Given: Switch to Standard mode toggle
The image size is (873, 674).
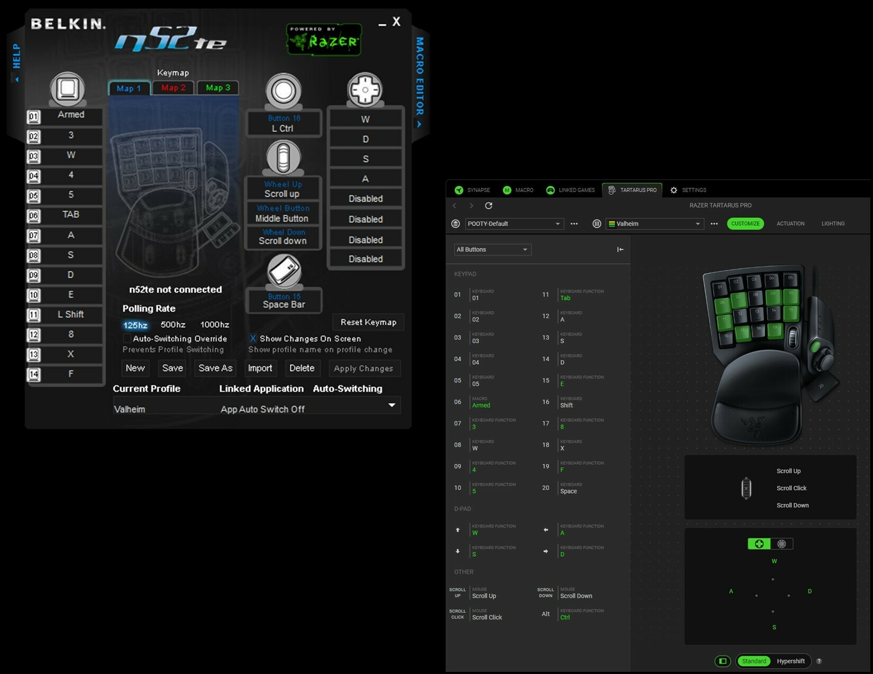Looking at the screenshot, I should pos(754,661).
